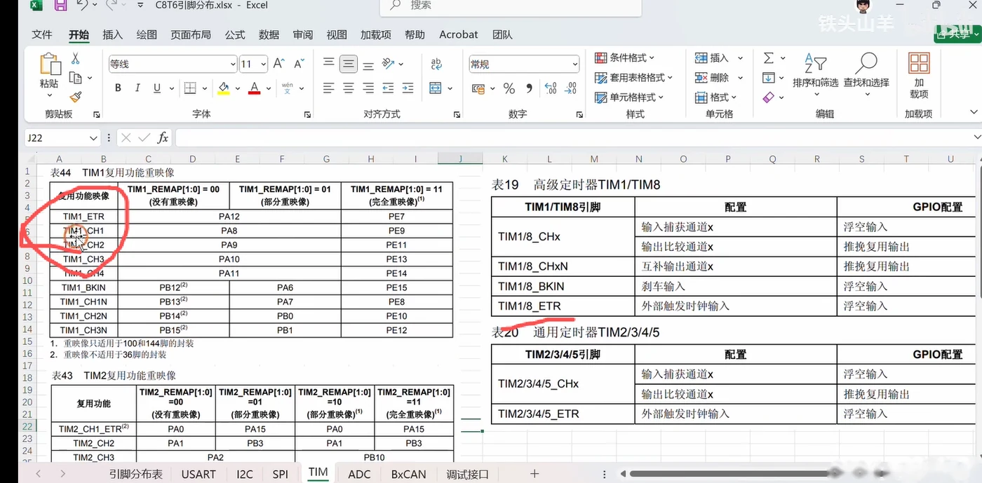Viewport: 982px width, 483px height.
Task: Click the 搜索 search box
Action: point(511,6)
